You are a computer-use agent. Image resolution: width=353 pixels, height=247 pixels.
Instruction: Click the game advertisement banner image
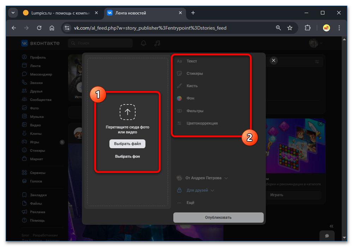(296, 146)
